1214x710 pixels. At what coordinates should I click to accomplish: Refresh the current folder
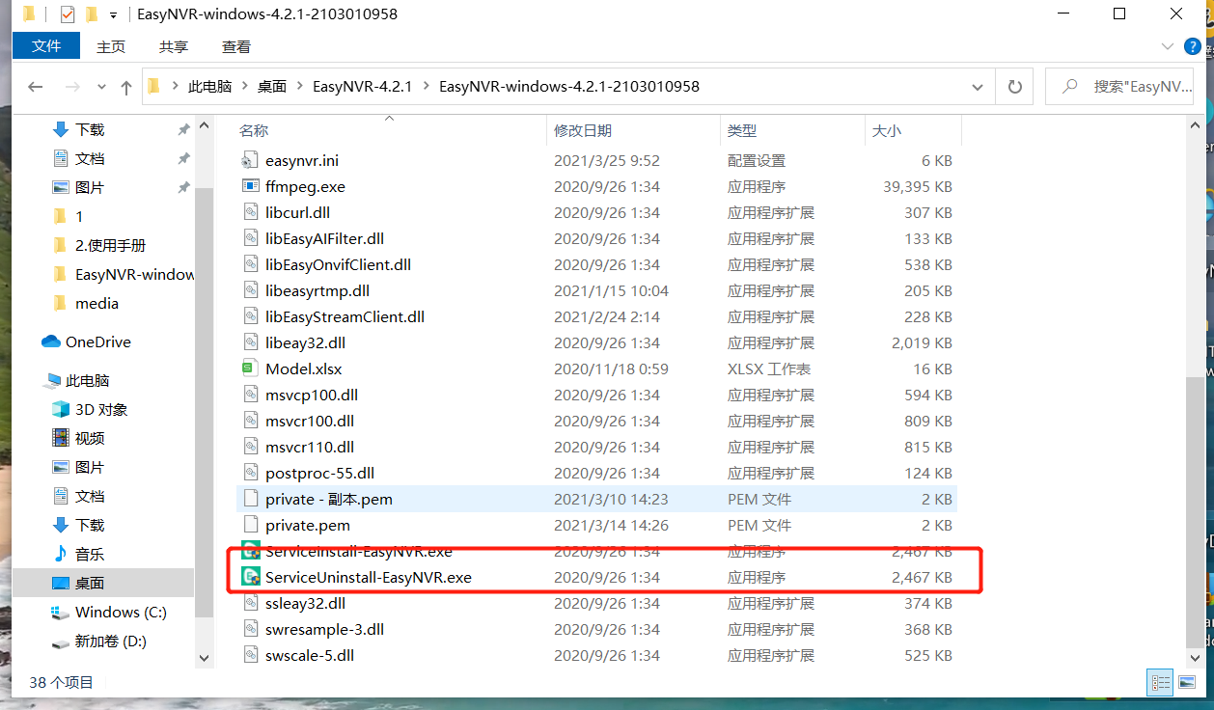1014,87
